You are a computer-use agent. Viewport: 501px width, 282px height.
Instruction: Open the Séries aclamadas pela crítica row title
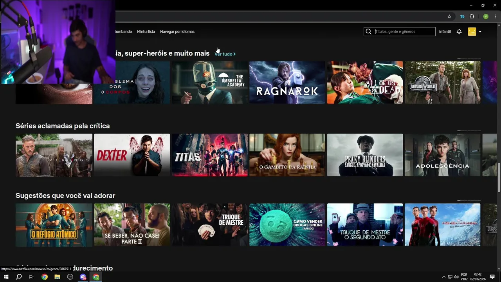63,126
